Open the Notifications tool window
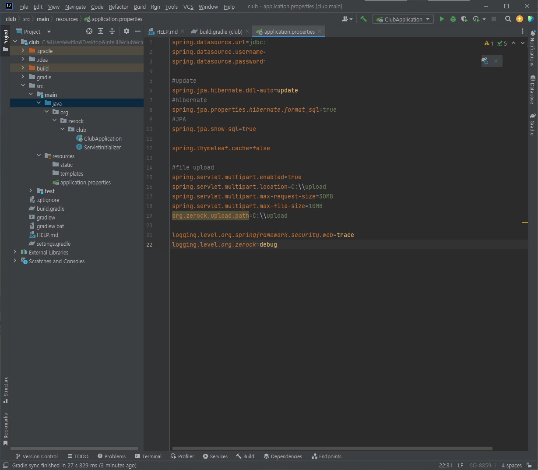Screen dimensions: 538x470 click(533, 48)
